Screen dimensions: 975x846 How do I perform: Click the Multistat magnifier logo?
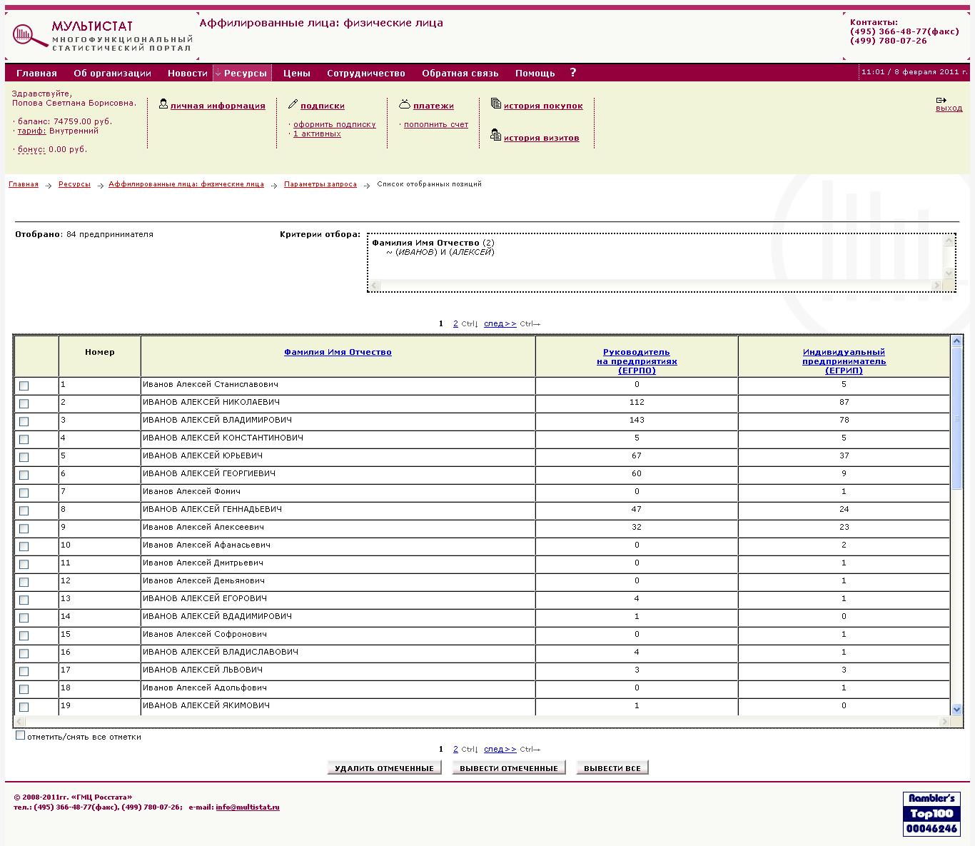click(x=29, y=36)
